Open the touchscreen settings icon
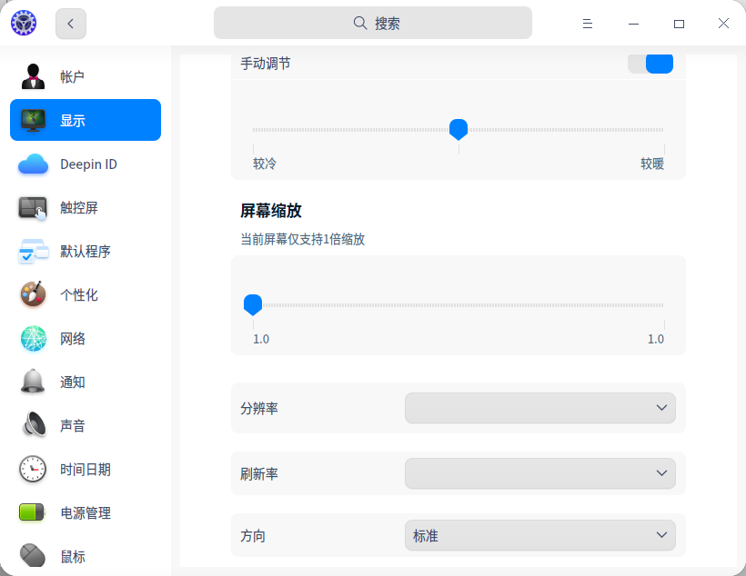 point(34,208)
